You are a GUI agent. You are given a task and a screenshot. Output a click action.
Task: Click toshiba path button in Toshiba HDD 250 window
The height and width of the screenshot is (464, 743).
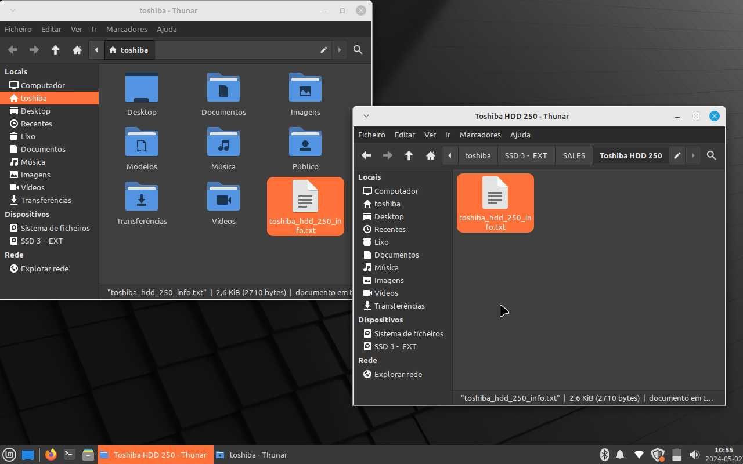click(x=478, y=155)
